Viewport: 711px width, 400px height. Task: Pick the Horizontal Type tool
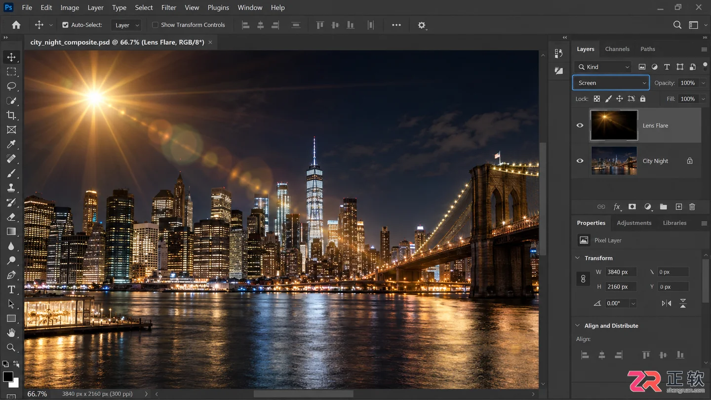click(x=11, y=289)
